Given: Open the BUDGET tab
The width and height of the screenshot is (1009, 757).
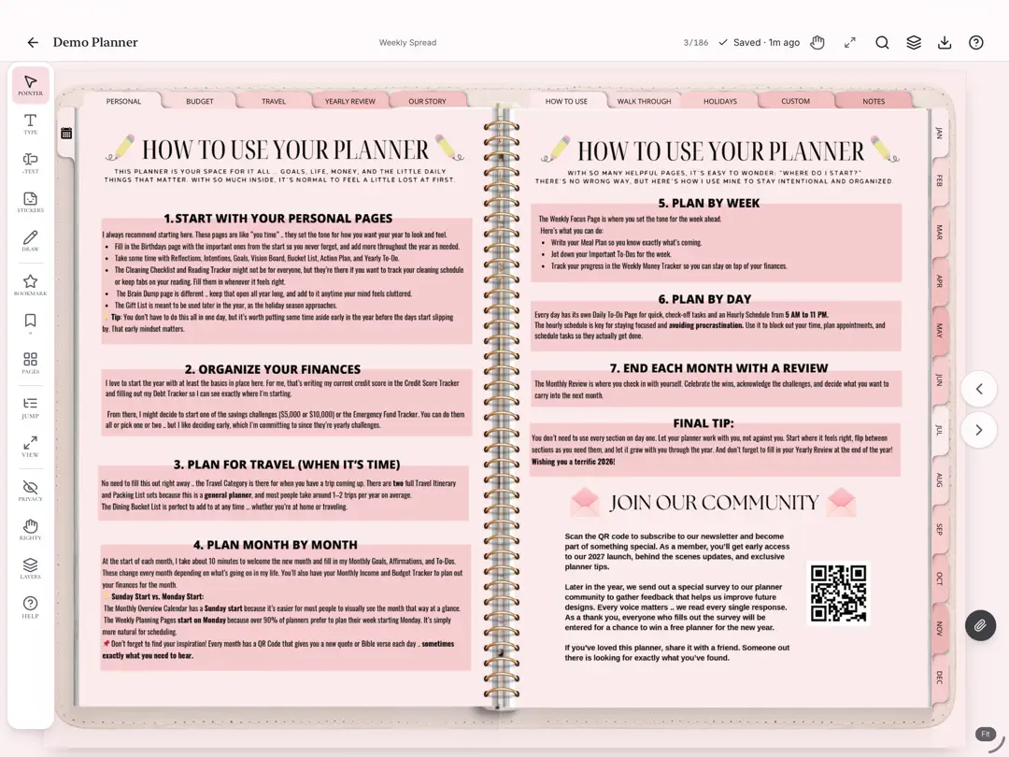Looking at the screenshot, I should coord(200,101).
